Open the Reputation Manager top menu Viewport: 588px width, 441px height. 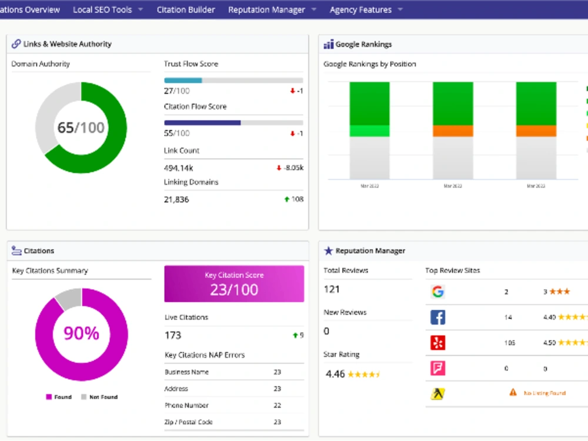(266, 10)
